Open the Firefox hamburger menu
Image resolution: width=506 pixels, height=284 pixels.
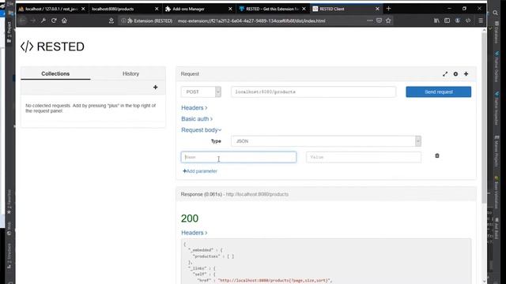coord(481,21)
